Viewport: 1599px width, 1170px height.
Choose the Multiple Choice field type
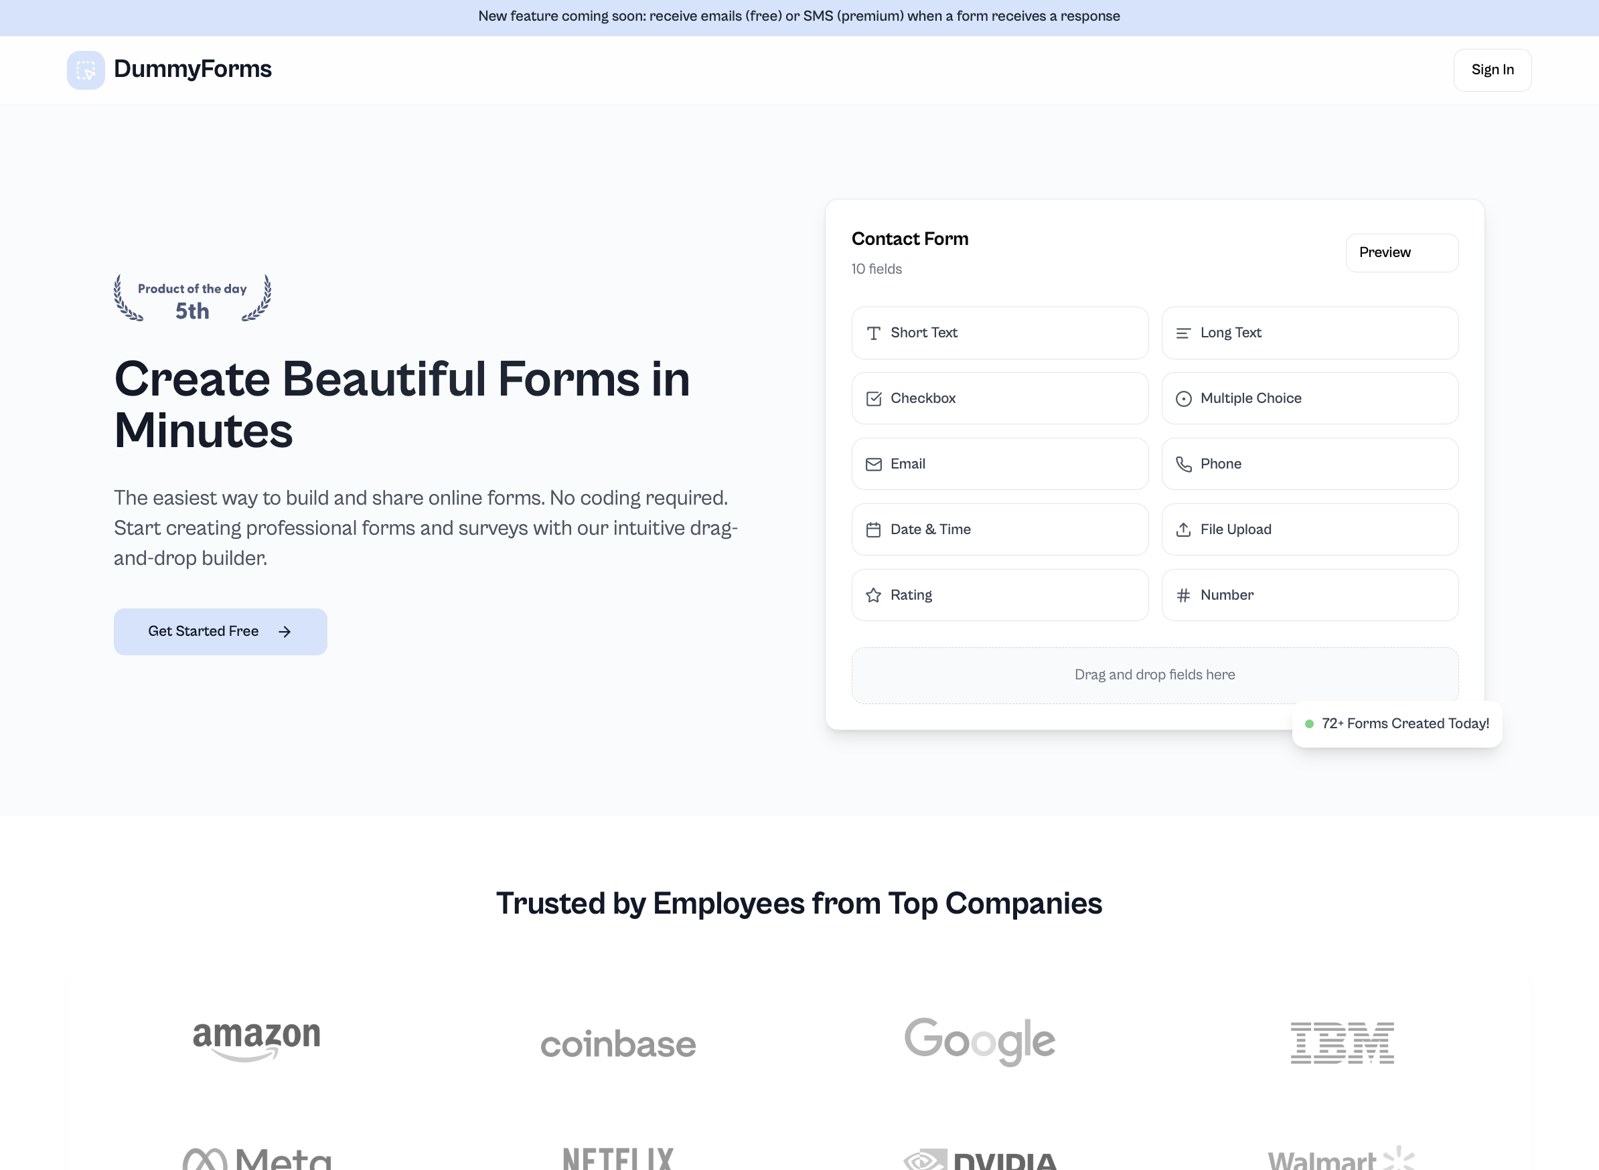[1309, 398]
